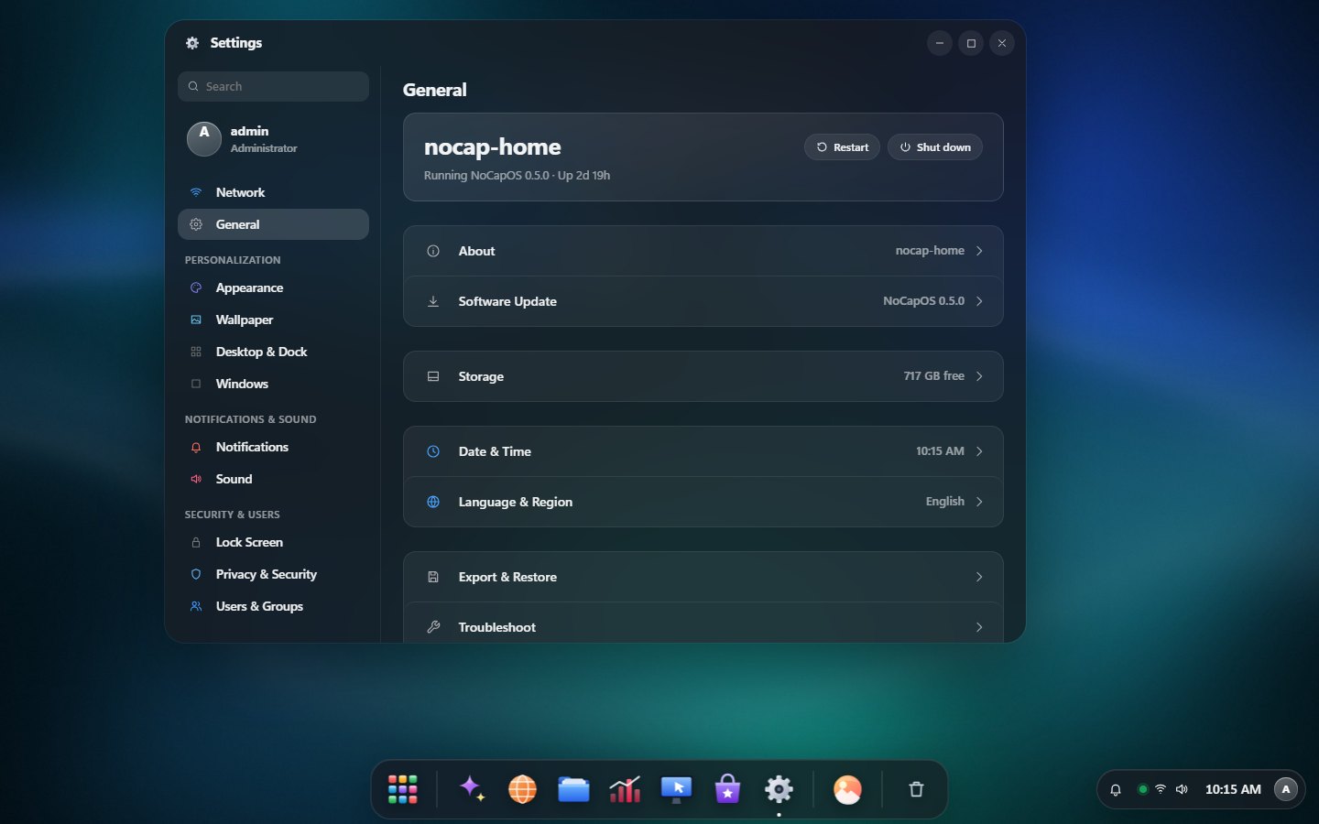Open Notifications settings page

[x=273, y=447]
